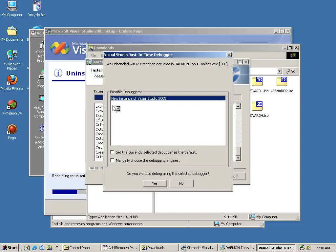Select the VSENARD2.iso file icon
Screen dimensions: 336x252
(x=282, y=85)
